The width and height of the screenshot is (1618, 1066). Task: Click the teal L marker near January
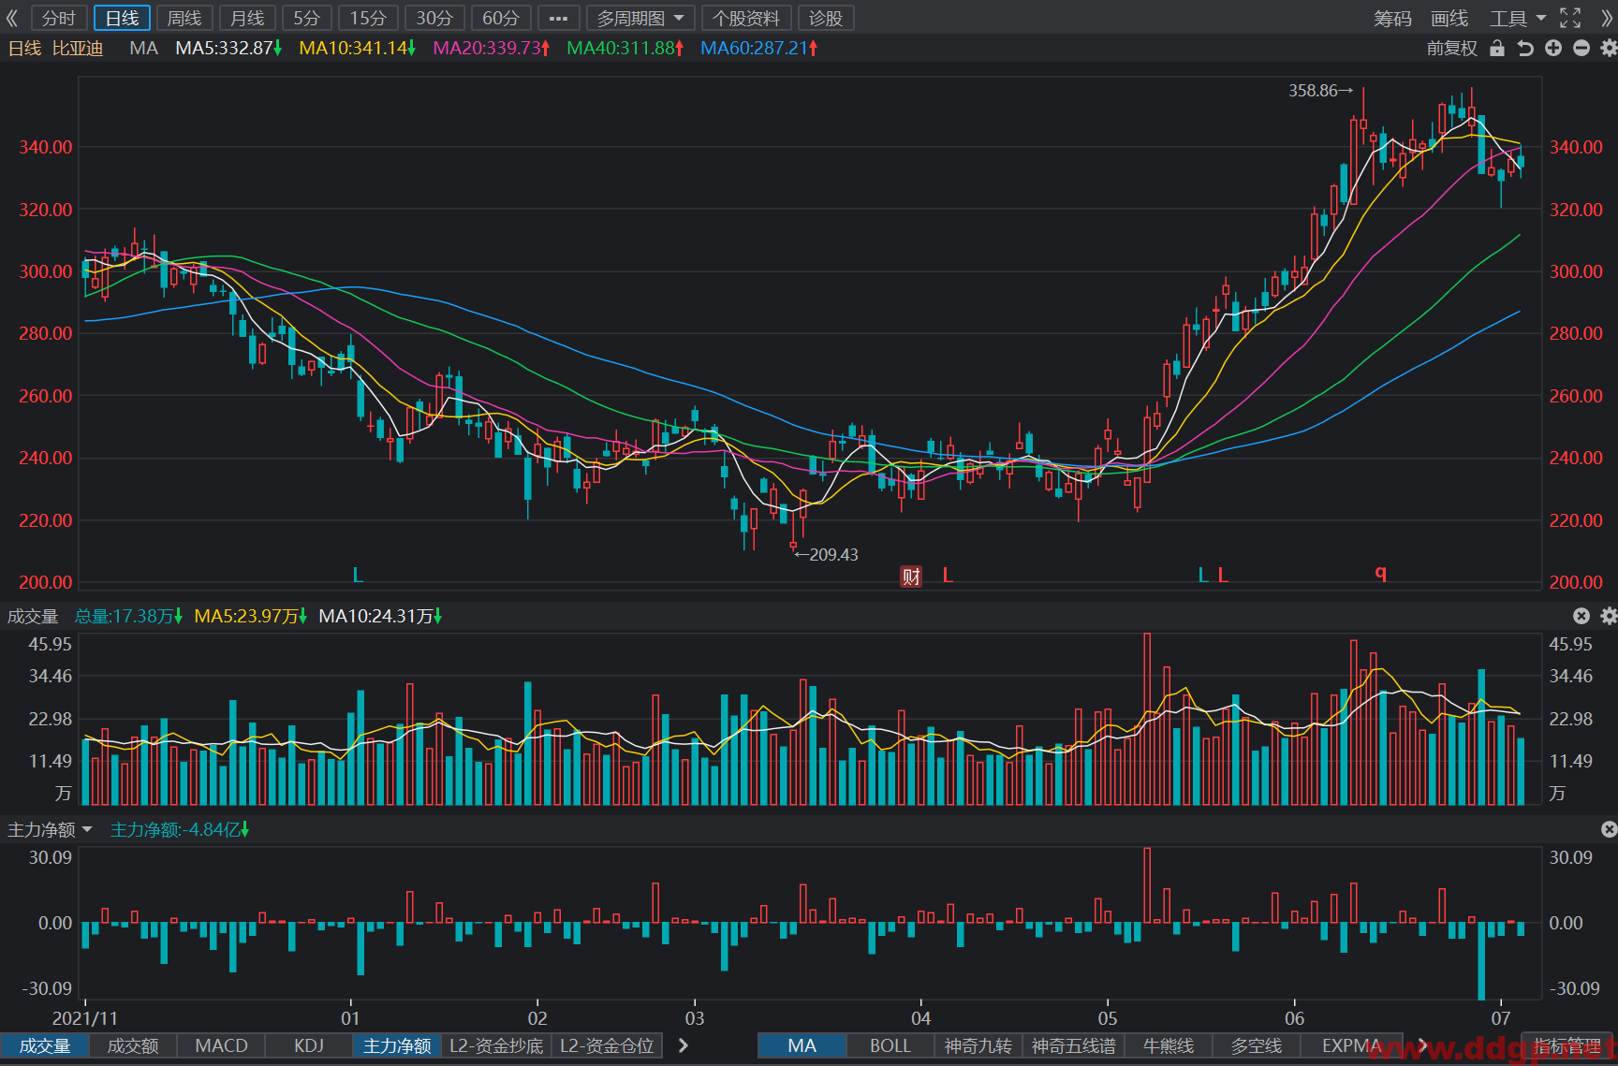(358, 574)
